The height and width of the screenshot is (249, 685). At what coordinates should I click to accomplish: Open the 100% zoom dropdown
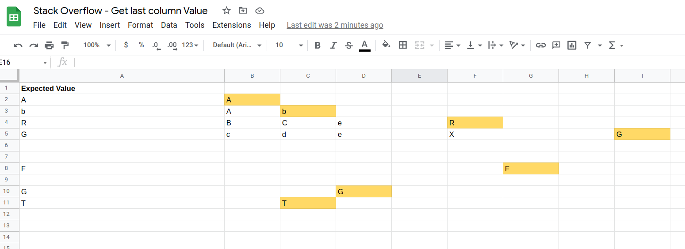(97, 45)
